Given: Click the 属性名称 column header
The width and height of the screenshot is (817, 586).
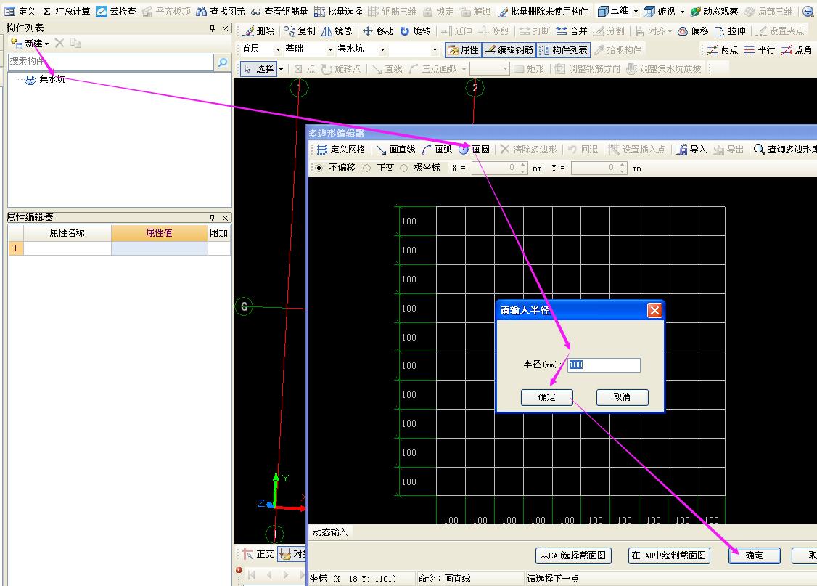Looking at the screenshot, I should [x=67, y=233].
